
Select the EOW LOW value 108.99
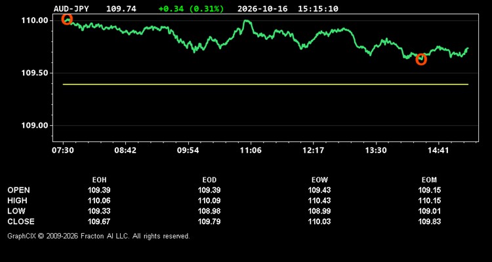(x=319, y=211)
